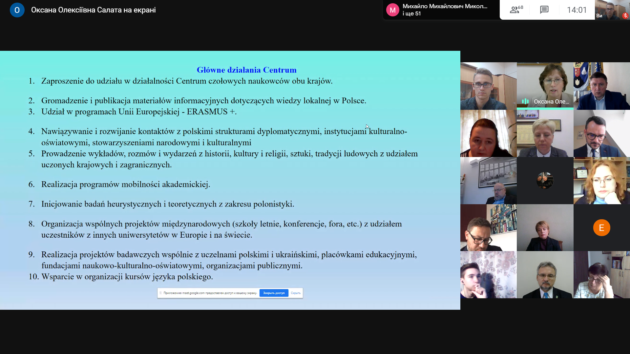This screenshot has height=354, width=630.
Task: Click the audio level indicator on Оксана's tile
Action: (525, 101)
